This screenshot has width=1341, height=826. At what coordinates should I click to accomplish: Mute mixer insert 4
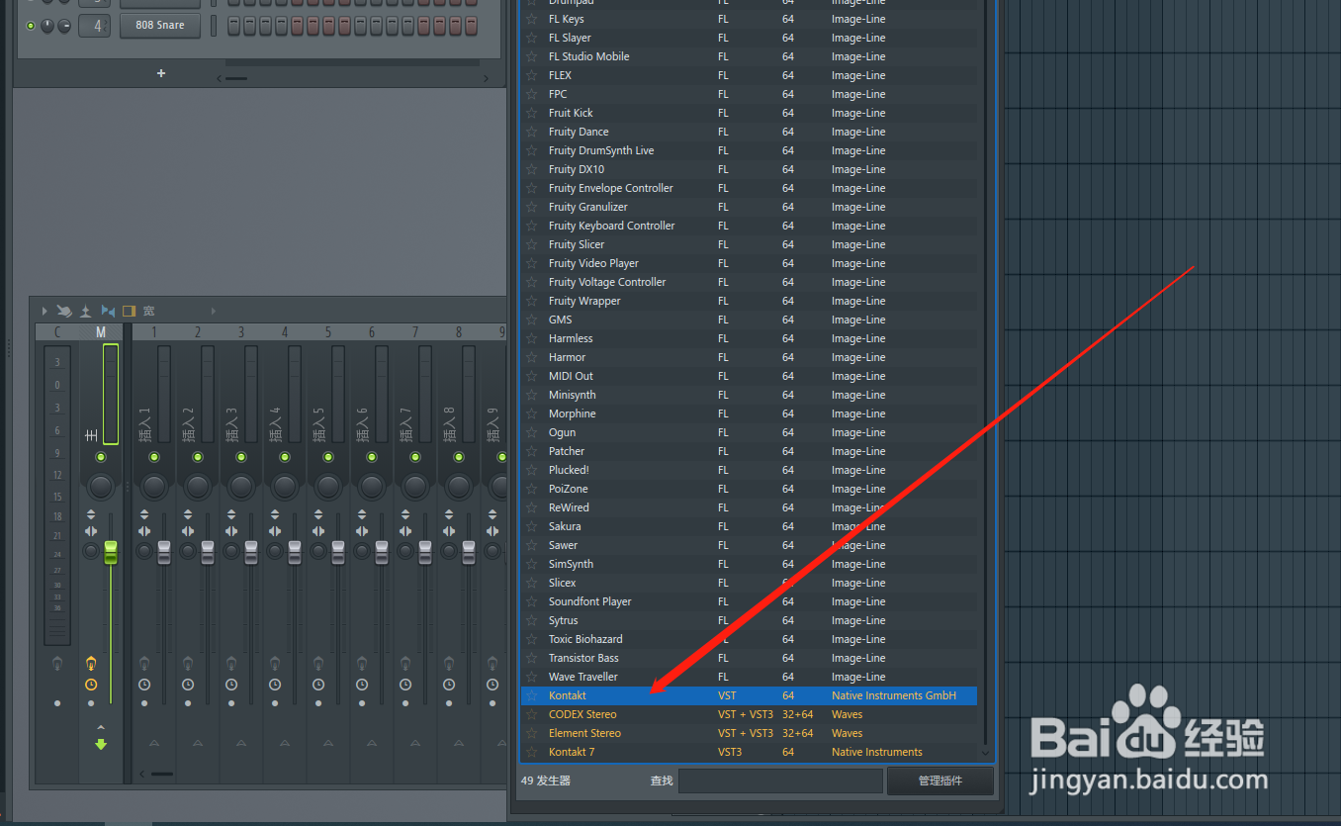click(285, 457)
